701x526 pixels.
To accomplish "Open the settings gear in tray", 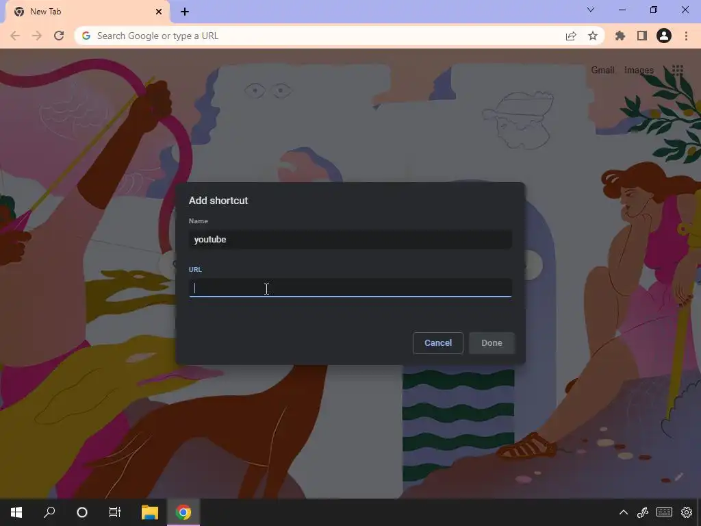I will coord(687,512).
